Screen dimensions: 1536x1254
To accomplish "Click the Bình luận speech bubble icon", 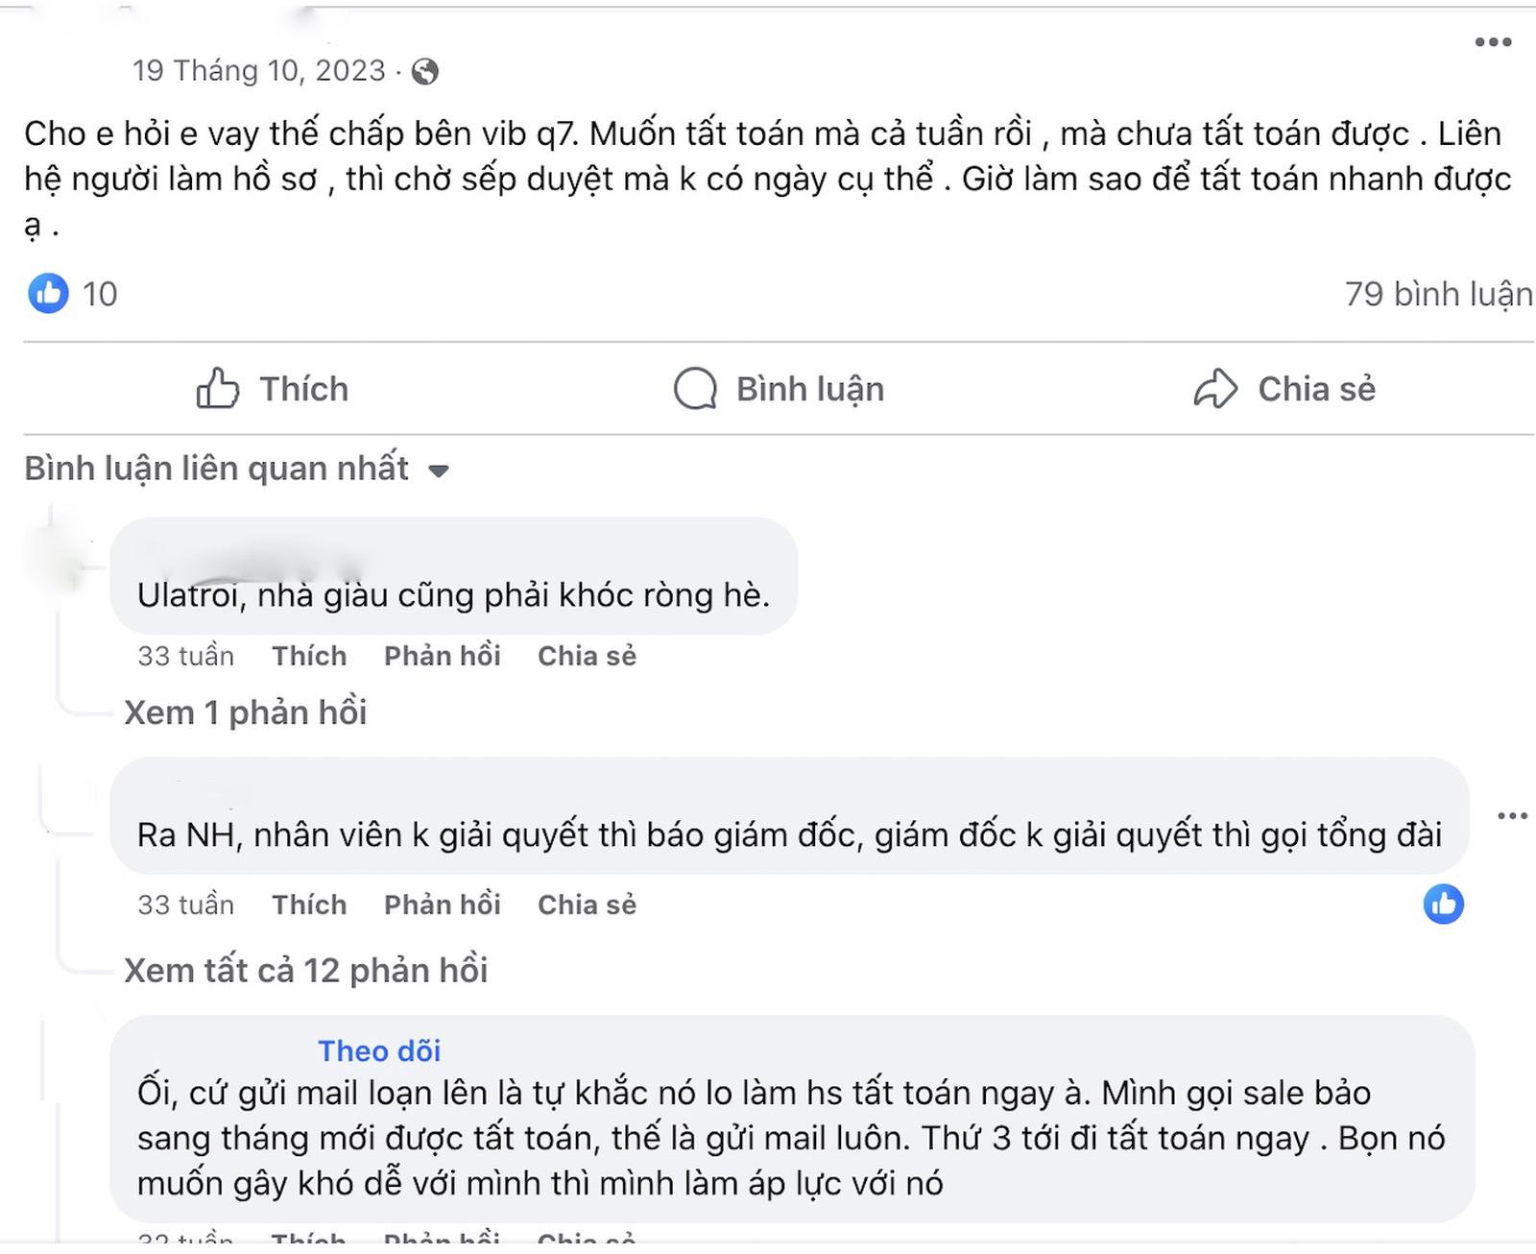I will click(695, 389).
